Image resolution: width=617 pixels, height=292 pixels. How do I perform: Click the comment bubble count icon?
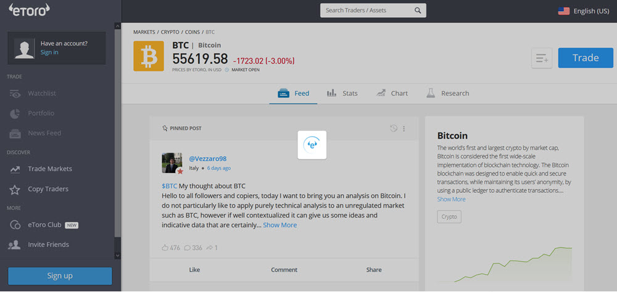point(188,248)
